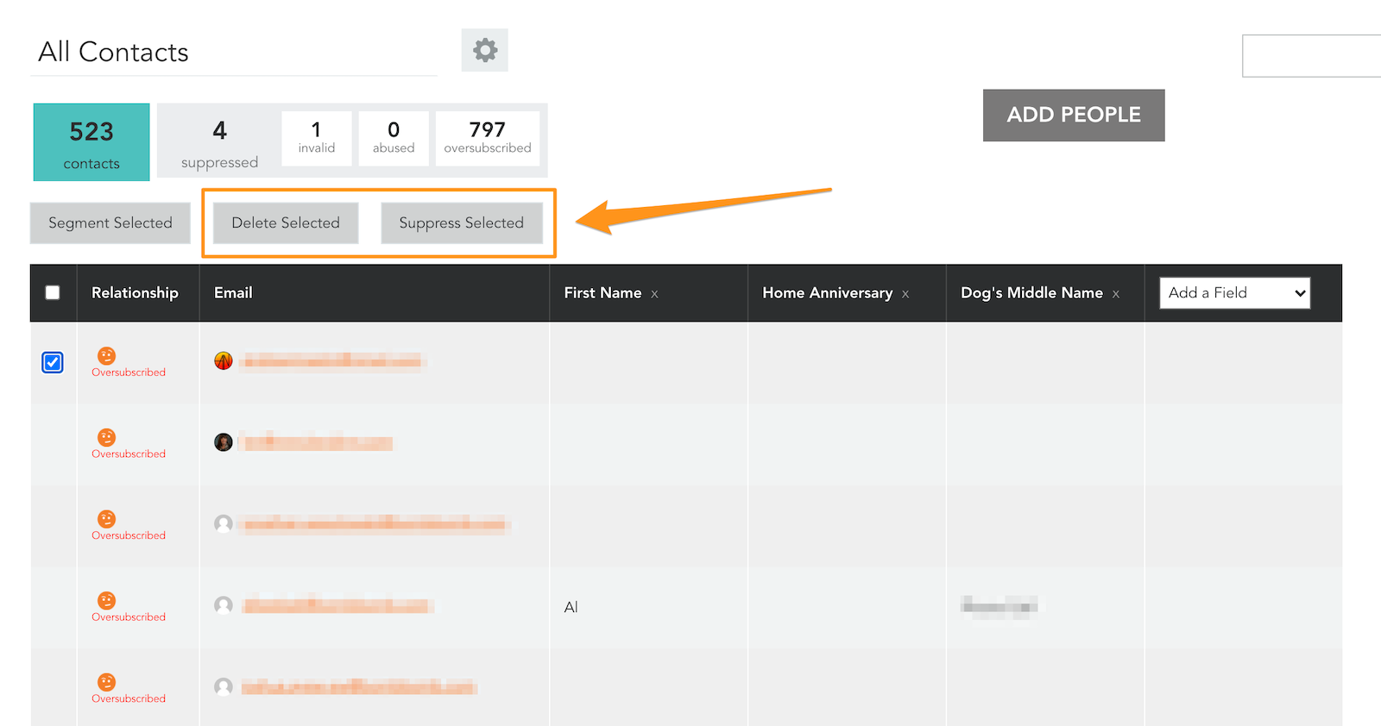The image size is (1381, 726).
Task: View the 1 invalid contacts box
Action: coord(317,138)
